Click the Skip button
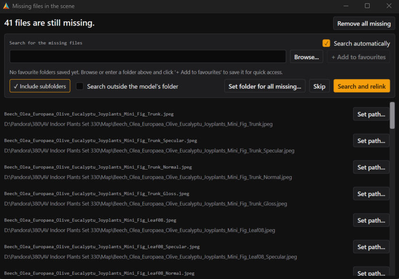 tap(319, 86)
